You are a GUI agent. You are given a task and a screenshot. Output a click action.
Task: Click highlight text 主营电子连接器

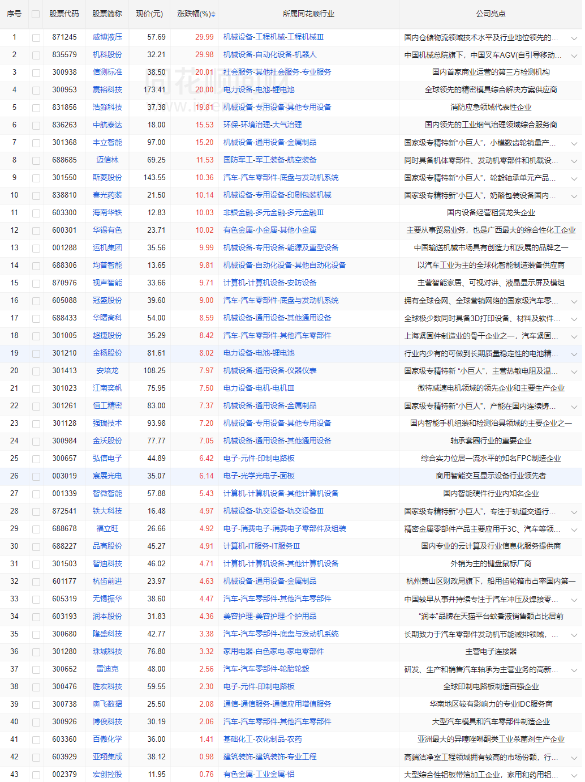tap(491, 651)
